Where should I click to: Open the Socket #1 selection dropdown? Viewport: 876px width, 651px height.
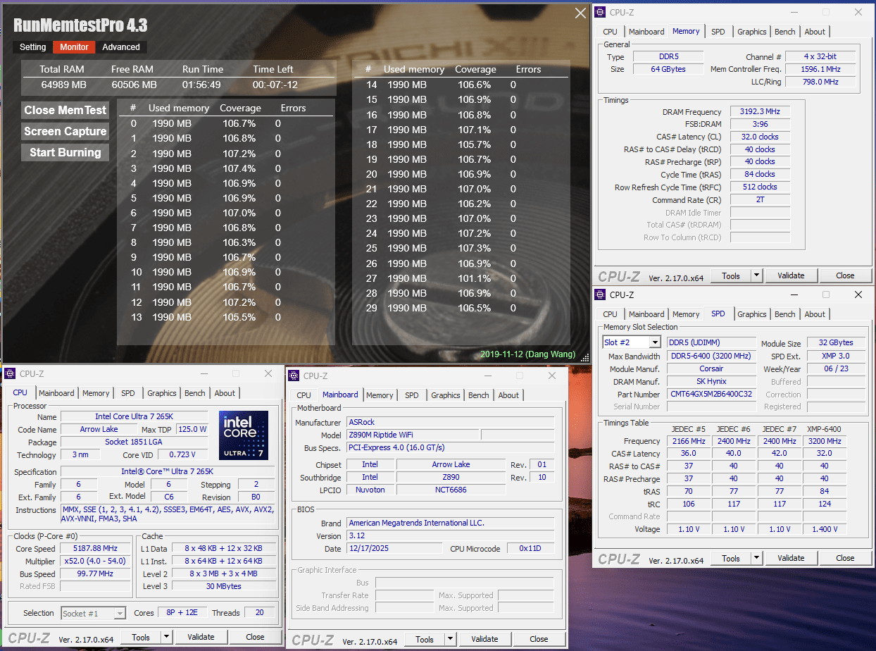[x=119, y=613]
